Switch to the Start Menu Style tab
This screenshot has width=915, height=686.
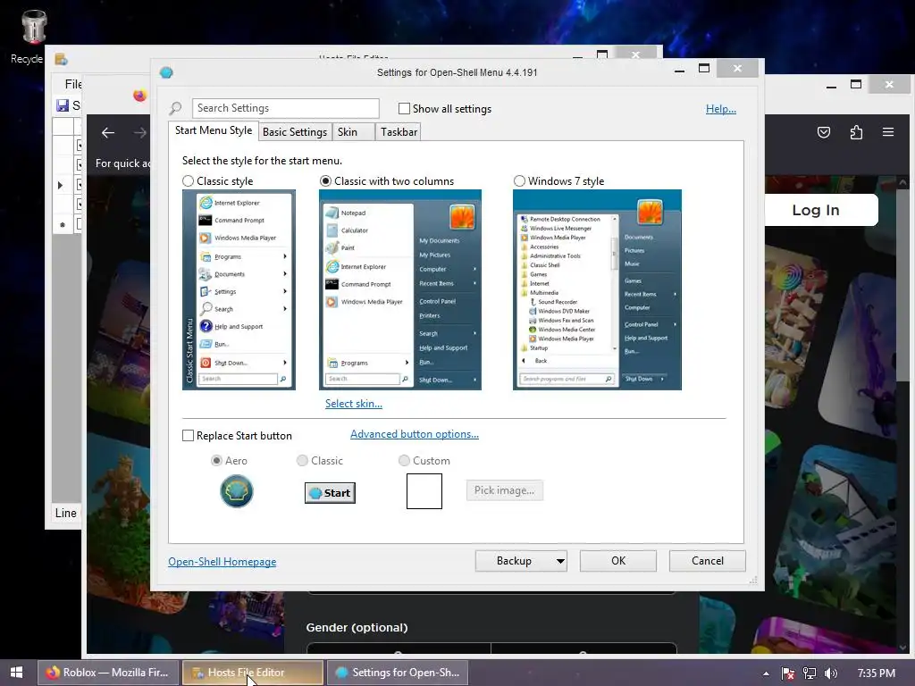coord(214,130)
